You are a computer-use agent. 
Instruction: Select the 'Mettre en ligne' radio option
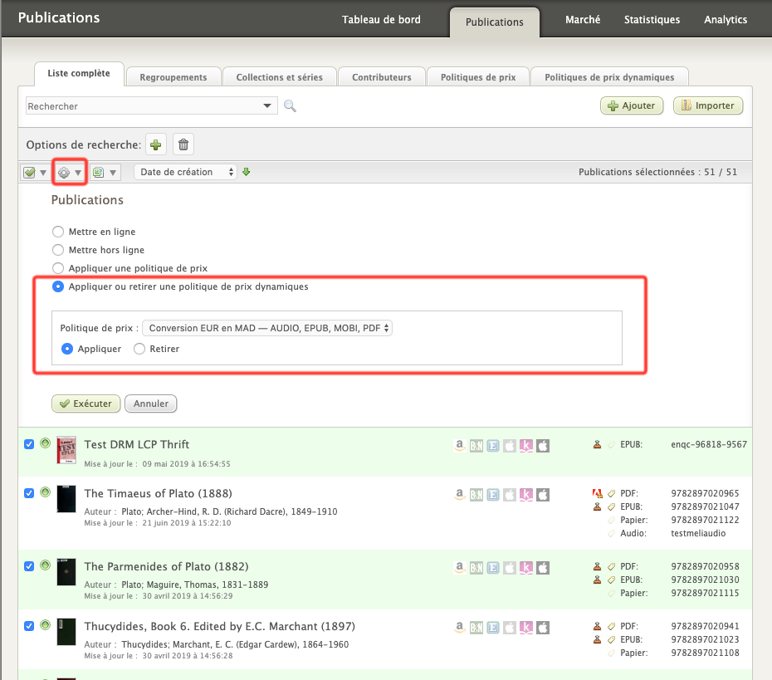pyautogui.click(x=58, y=232)
